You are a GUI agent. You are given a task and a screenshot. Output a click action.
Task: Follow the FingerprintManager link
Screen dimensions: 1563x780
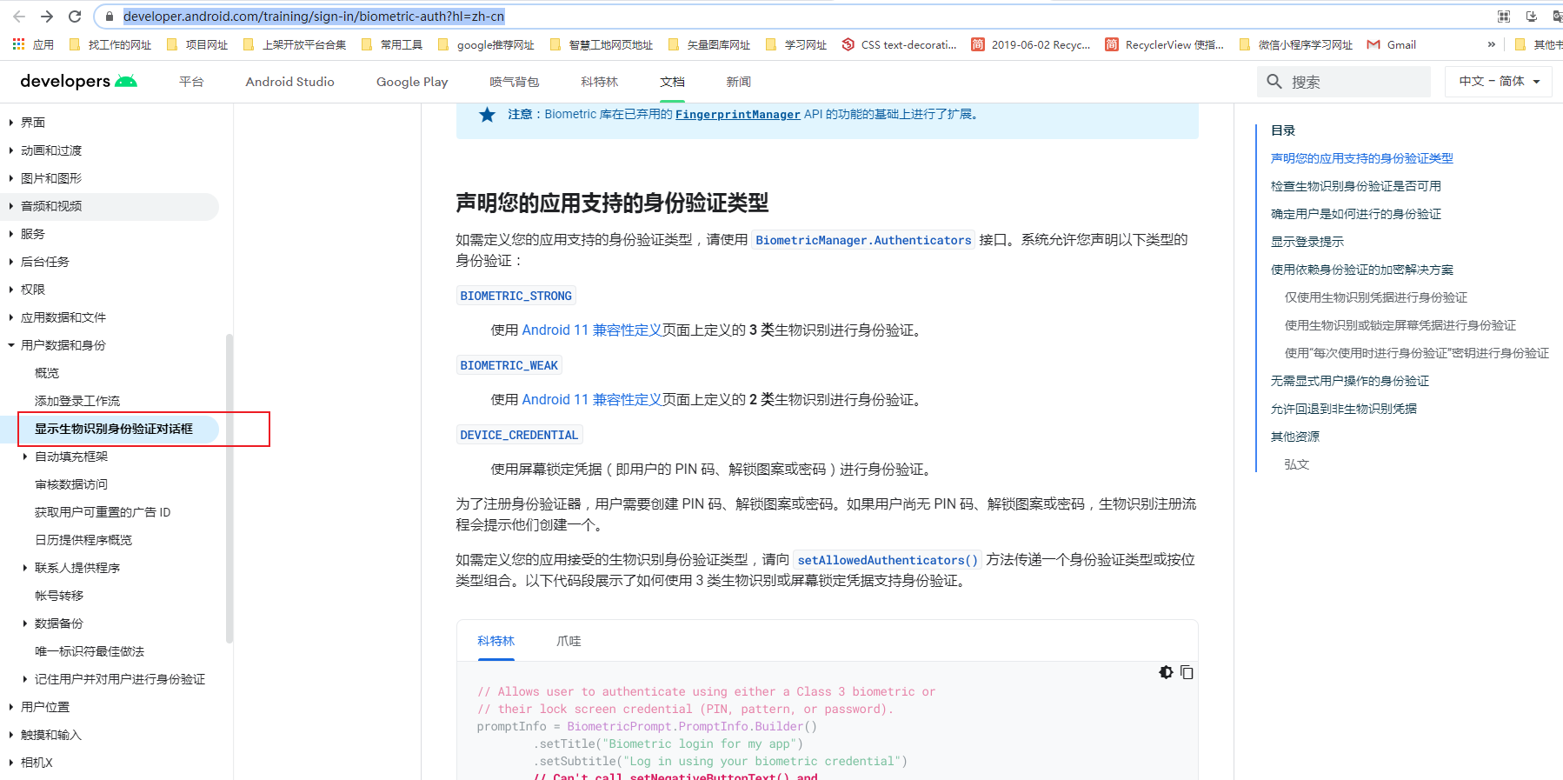click(x=738, y=114)
